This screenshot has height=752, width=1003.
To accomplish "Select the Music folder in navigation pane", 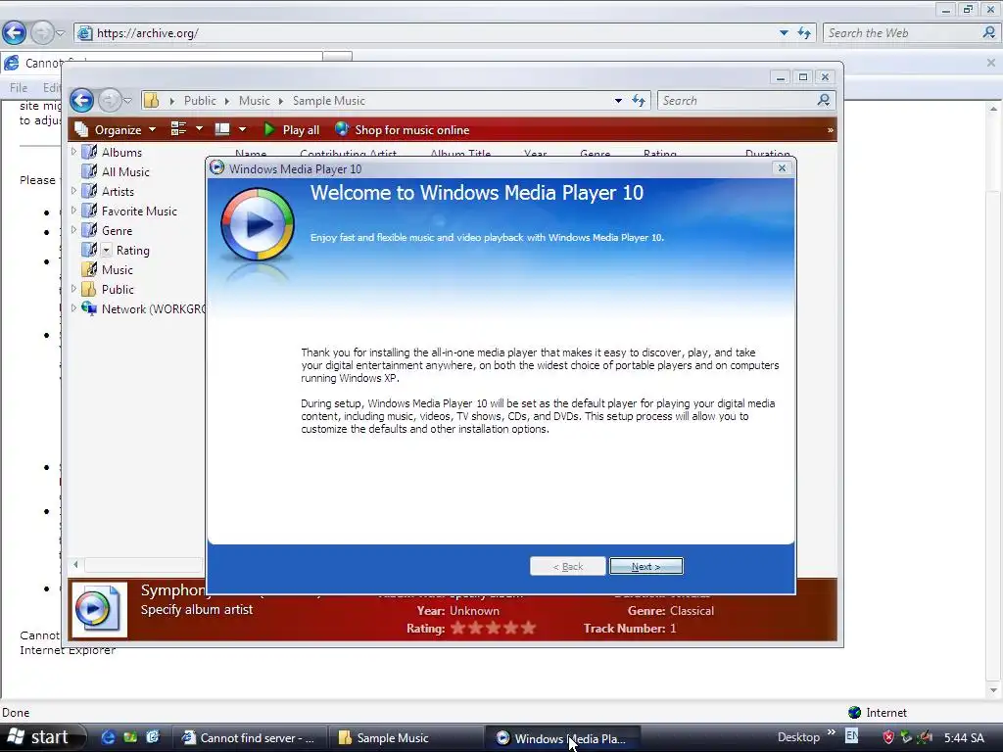I will [118, 270].
